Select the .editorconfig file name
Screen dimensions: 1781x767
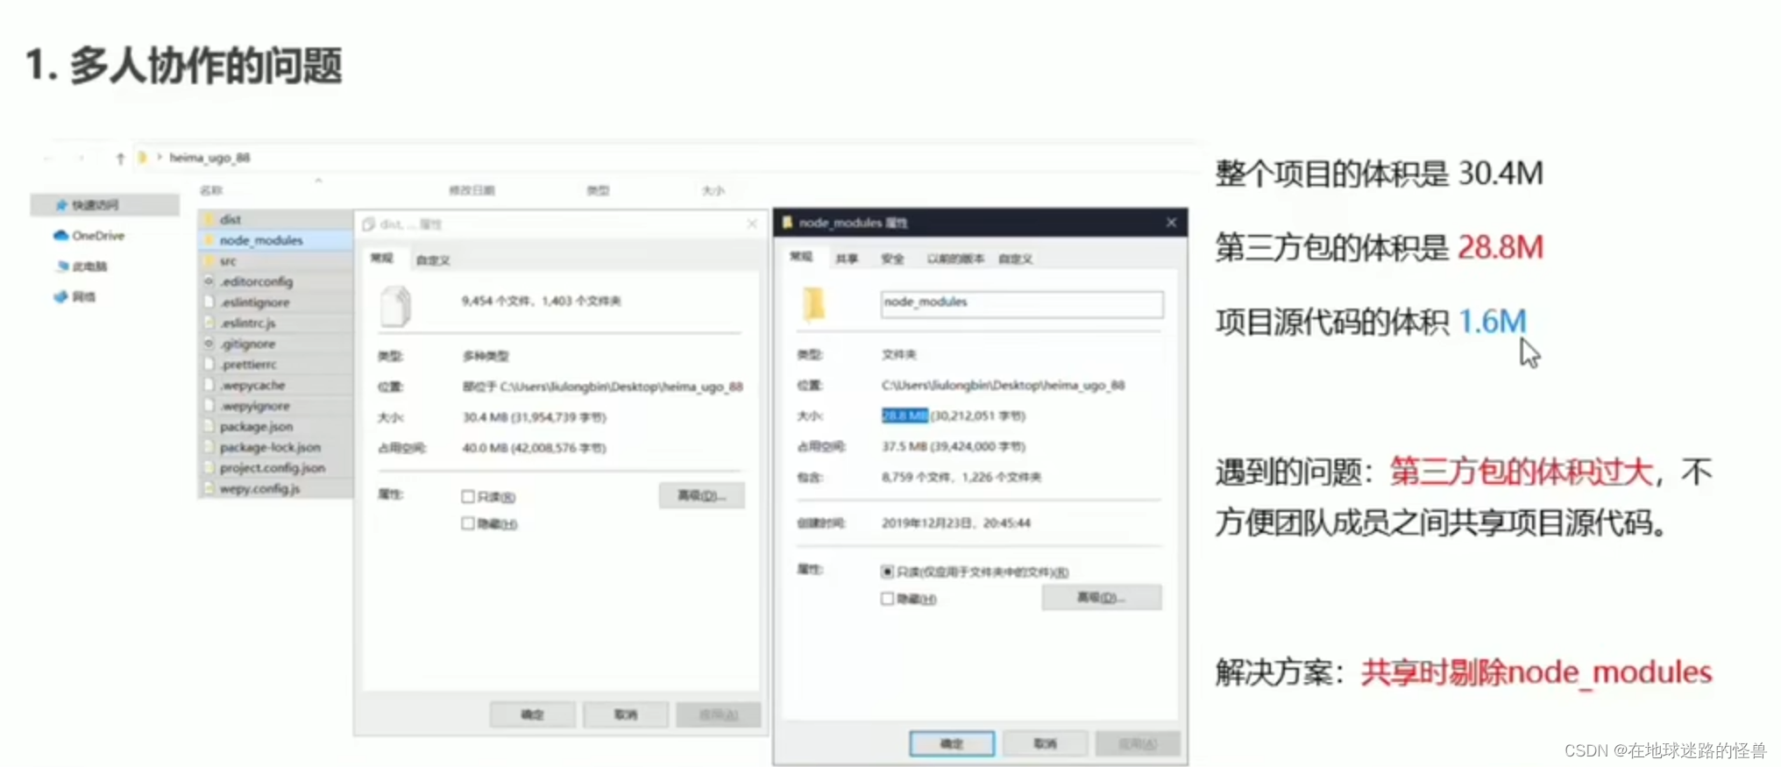[x=256, y=281]
